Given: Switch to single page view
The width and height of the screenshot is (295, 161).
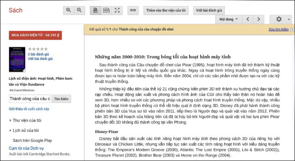Looking at the screenshot, I should (95, 10).
